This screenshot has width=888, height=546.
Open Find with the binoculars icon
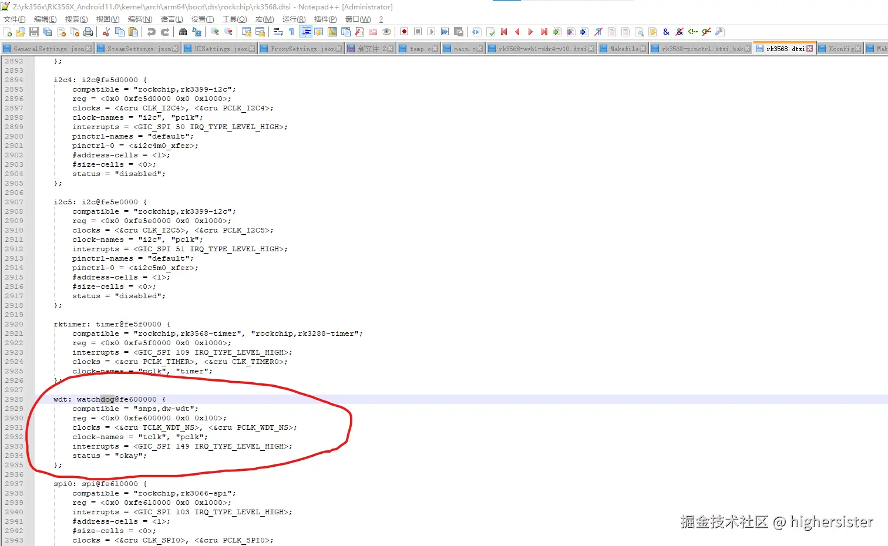(183, 32)
